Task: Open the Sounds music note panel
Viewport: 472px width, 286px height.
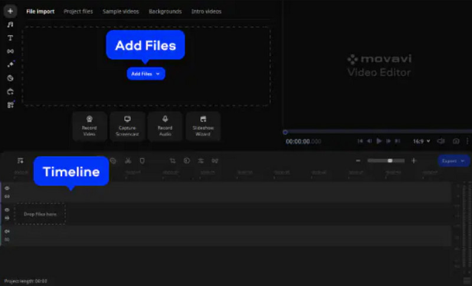Action: point(10,25)
